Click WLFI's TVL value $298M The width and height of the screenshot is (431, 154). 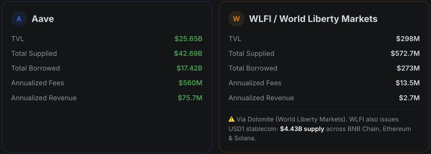click(x=408, y=39)
